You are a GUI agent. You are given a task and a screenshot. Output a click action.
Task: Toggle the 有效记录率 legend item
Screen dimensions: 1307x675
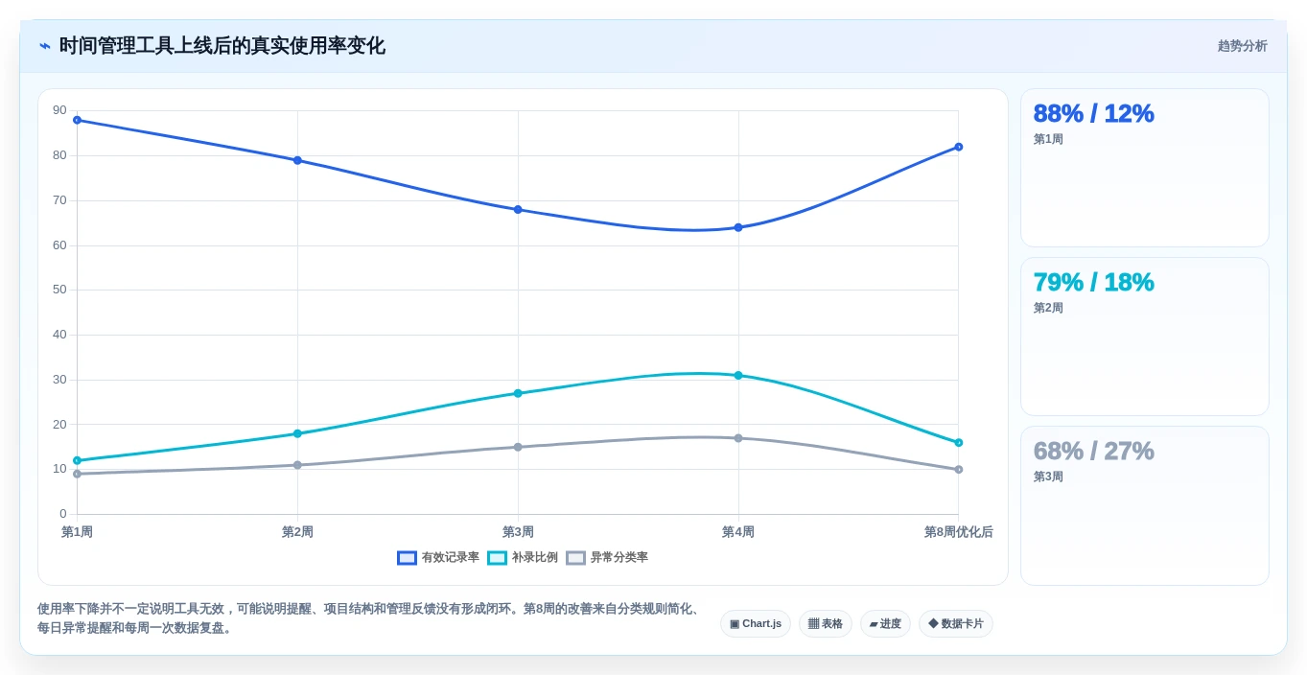438,558
